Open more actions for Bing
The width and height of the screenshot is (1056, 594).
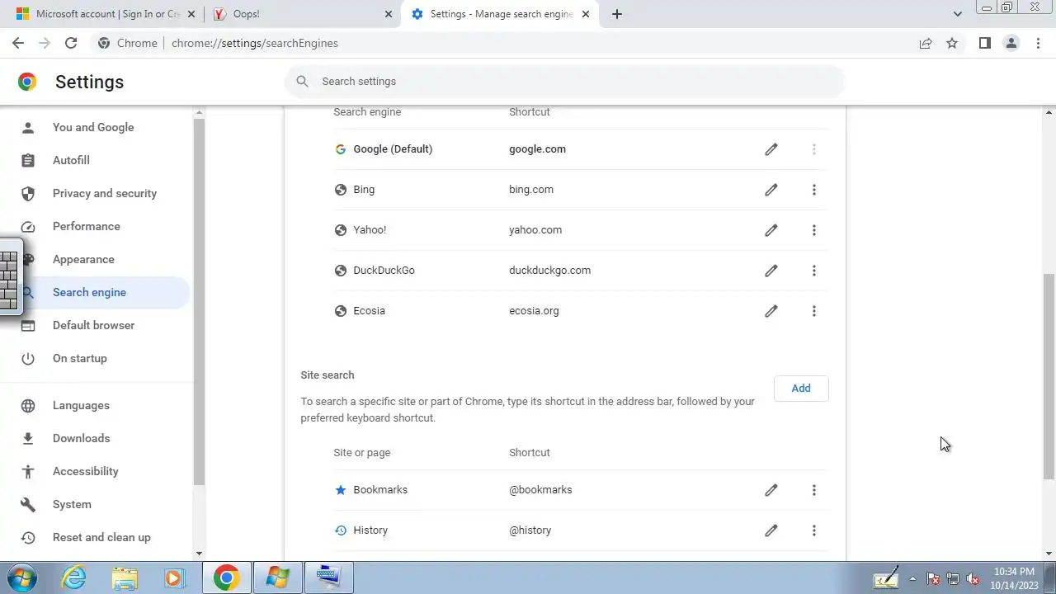point(813,190)
